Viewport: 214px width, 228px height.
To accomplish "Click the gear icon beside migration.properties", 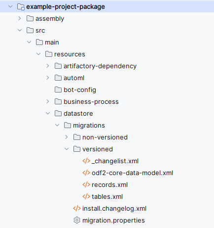I will point(77,221).
